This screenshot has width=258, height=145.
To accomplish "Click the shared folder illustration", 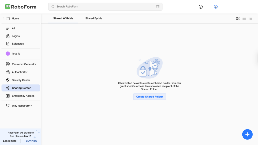I will click(149, 68).
